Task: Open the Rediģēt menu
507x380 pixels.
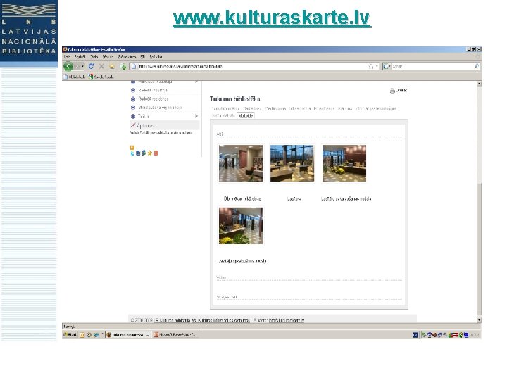Action: (80, 56)
